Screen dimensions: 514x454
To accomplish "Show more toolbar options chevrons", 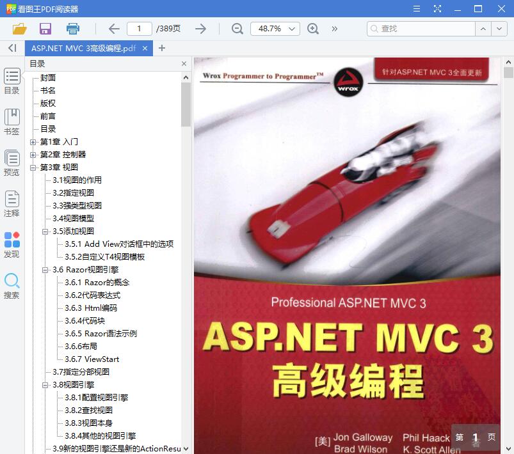I will pos(334,29).
